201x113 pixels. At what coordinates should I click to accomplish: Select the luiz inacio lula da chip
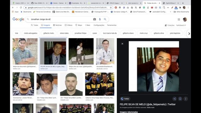[x=110, y=33]
